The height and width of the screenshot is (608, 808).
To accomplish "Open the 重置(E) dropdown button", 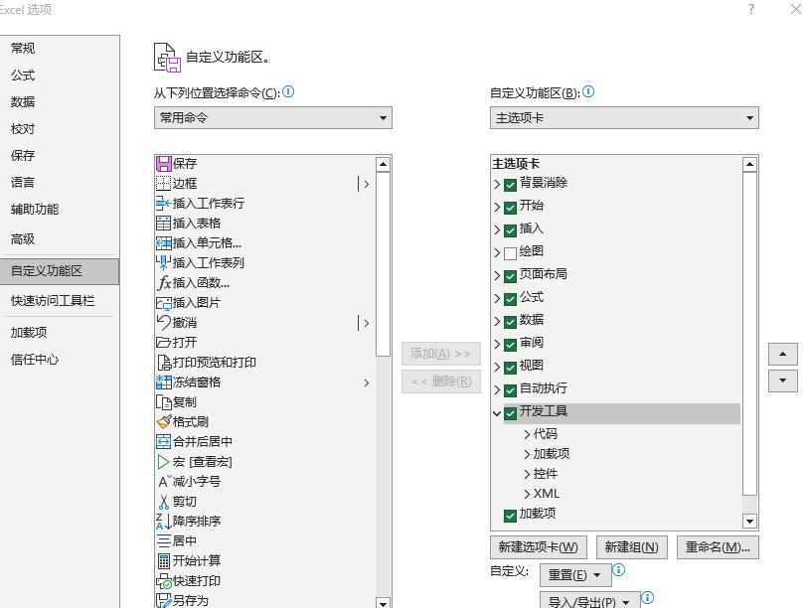I will pyautogui.click(x=575, y=575).
